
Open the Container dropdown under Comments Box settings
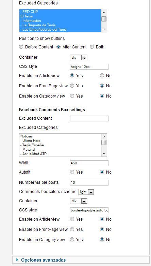79,201
